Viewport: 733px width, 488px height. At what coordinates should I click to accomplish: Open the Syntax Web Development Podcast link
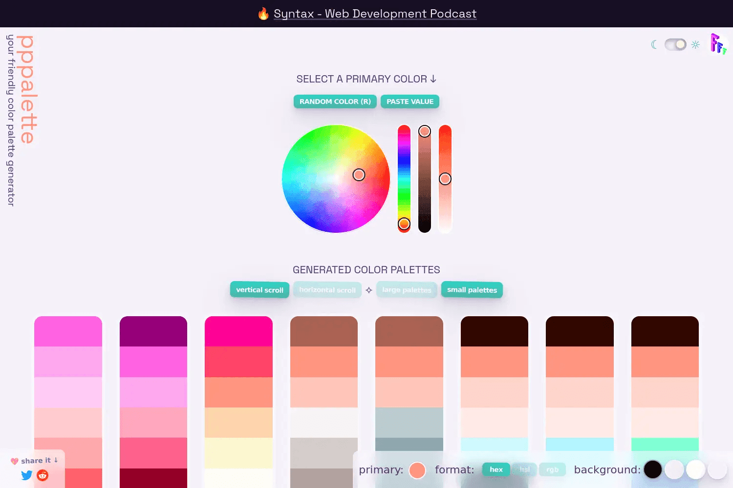[x=375, y=14]
